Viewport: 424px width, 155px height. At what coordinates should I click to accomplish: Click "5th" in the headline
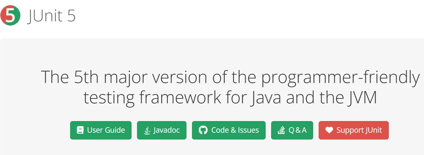tap(87, 77)
